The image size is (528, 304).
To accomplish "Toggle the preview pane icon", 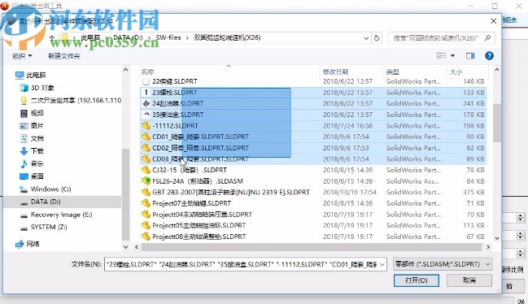I will click(x=470, y=56).
